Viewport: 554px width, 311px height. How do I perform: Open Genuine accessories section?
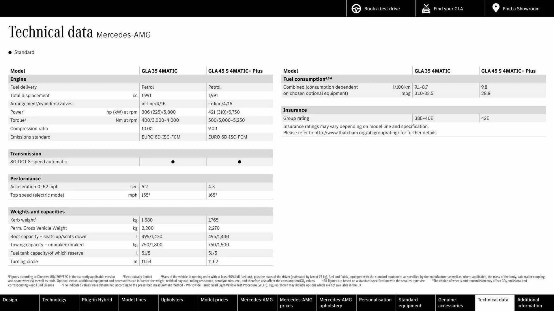pyautogui.click(x=450, y=302)
